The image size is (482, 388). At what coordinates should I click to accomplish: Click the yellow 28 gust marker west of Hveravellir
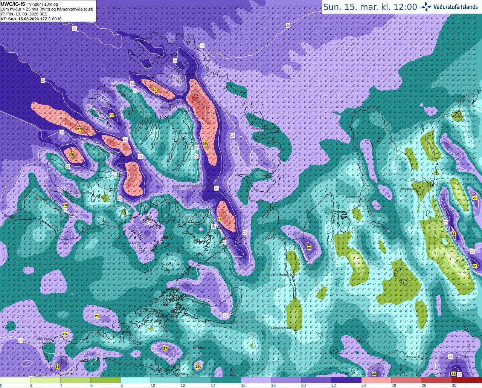[374, 374]
